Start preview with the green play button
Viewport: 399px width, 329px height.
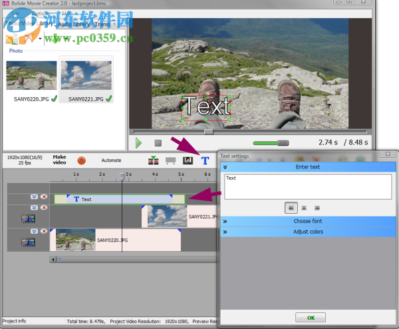pyautogui.click(x=138, y=143)
